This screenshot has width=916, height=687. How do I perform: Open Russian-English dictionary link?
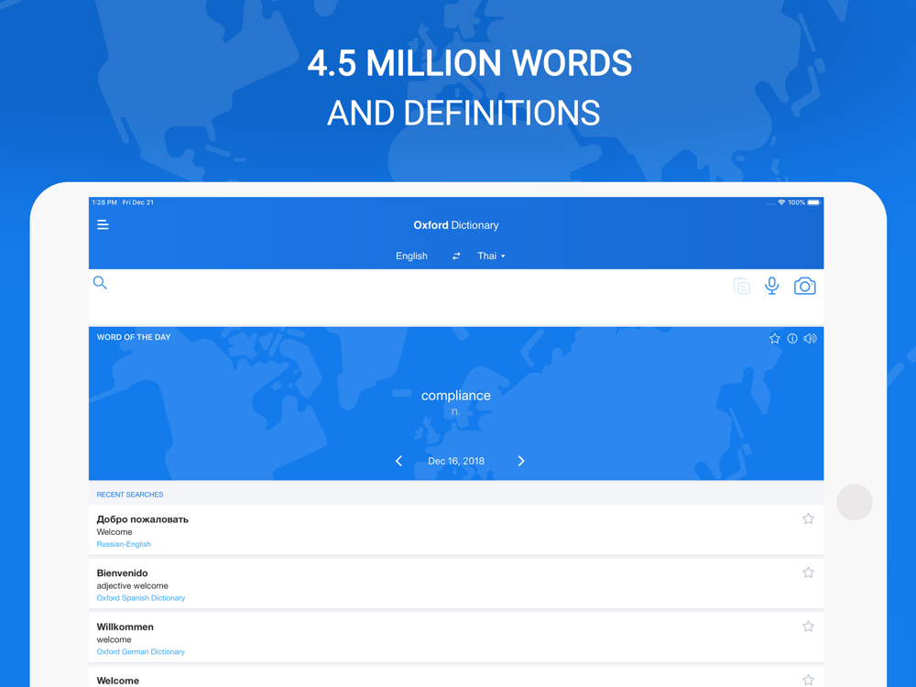click(124, 544)
